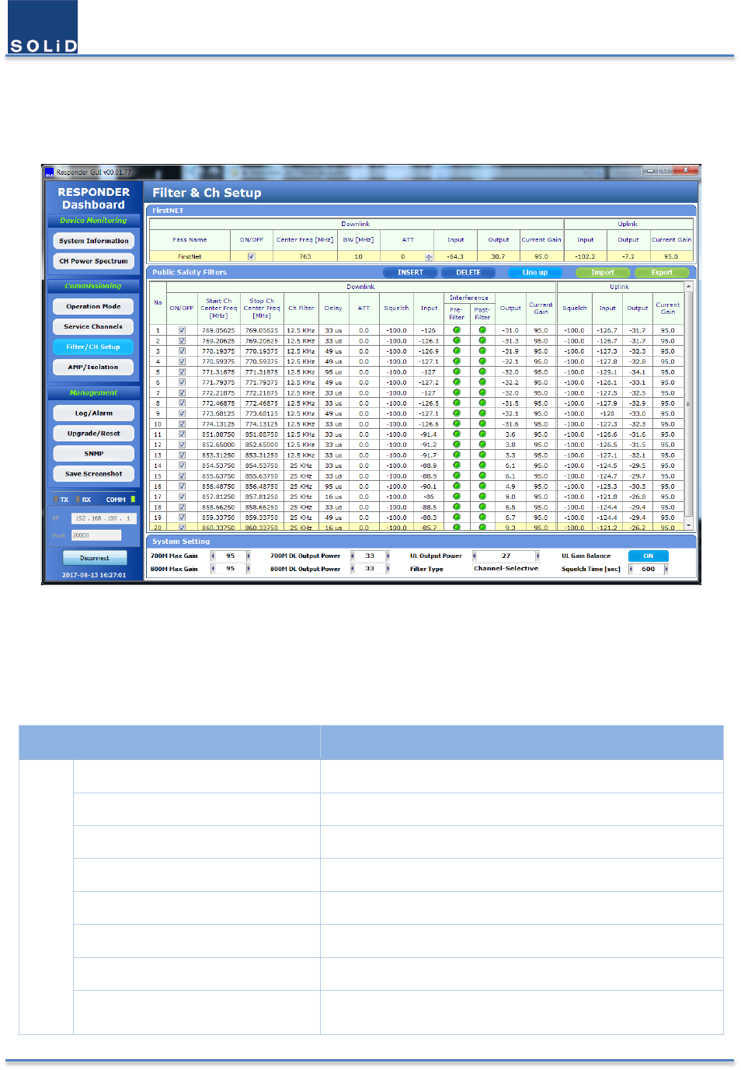This screenshot has height=1070, width=741.
Task: Click the RX status indicator
Action: pyautogui.click(x=78, y=500)
